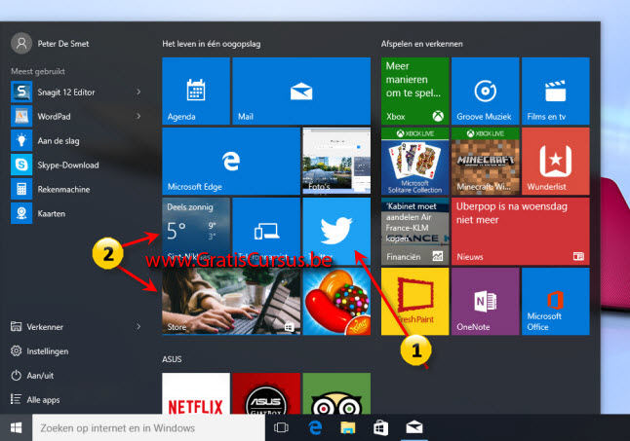
Task: Open the Nieuws tile about Uberpop
Action: 521,232
